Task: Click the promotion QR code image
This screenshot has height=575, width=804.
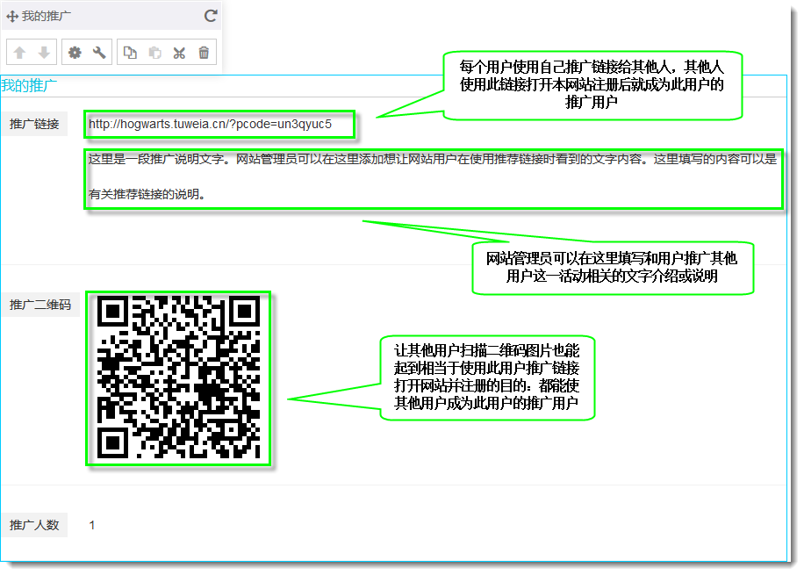Action: pyautogui.click(x=178, y=378)
